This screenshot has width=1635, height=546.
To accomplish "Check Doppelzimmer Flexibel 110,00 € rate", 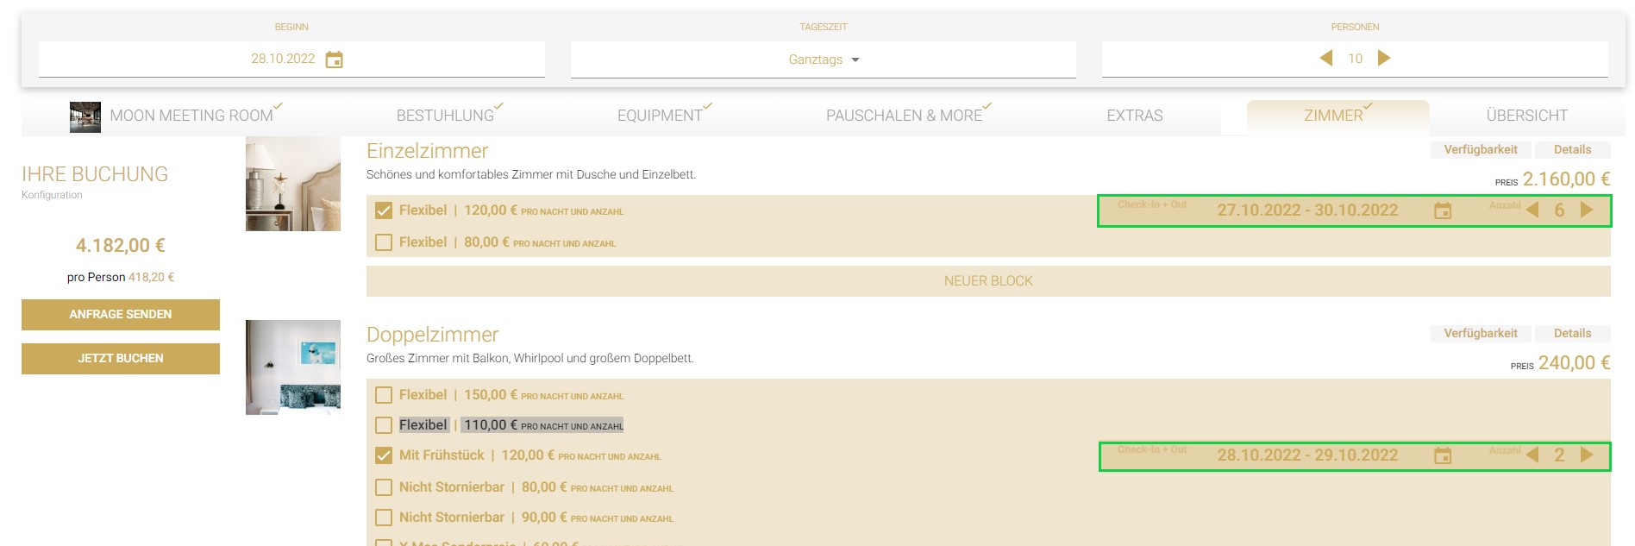I will pyautogui.click(x=384, y=425).
